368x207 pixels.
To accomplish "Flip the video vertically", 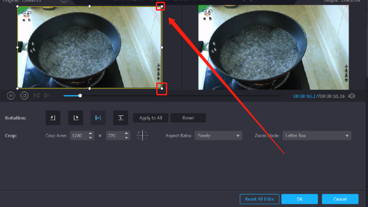I will (x=120, y=118).
